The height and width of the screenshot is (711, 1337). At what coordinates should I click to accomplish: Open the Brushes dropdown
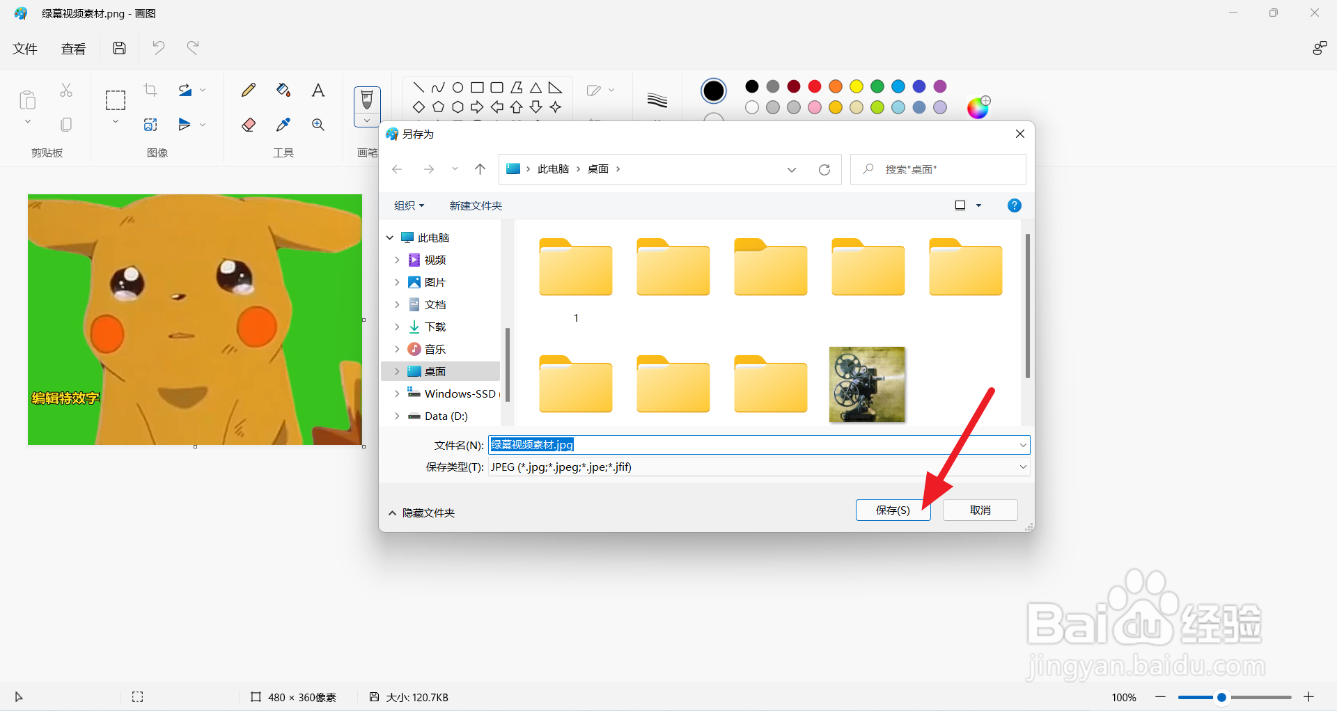367,121
